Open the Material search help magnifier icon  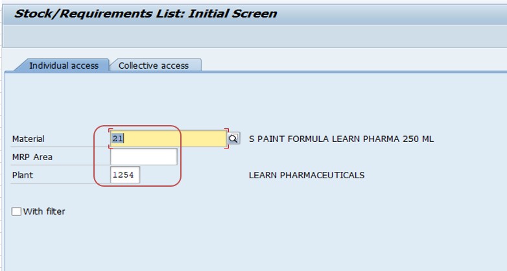[x=233, y=139]
